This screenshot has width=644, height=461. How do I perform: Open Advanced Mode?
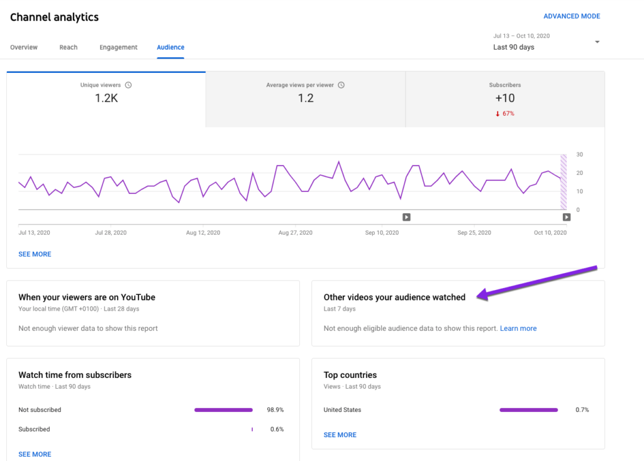click(x=572, y=16)
